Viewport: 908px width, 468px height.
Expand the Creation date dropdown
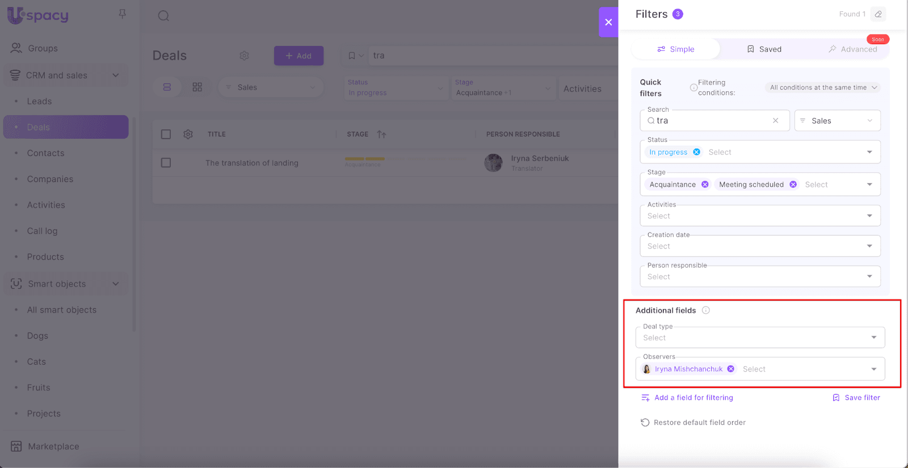pyautogui.click(x=759, y=246)
